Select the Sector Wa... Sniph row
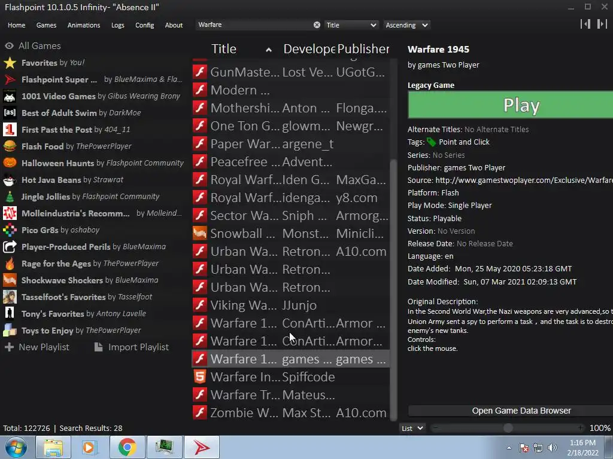 291,215
